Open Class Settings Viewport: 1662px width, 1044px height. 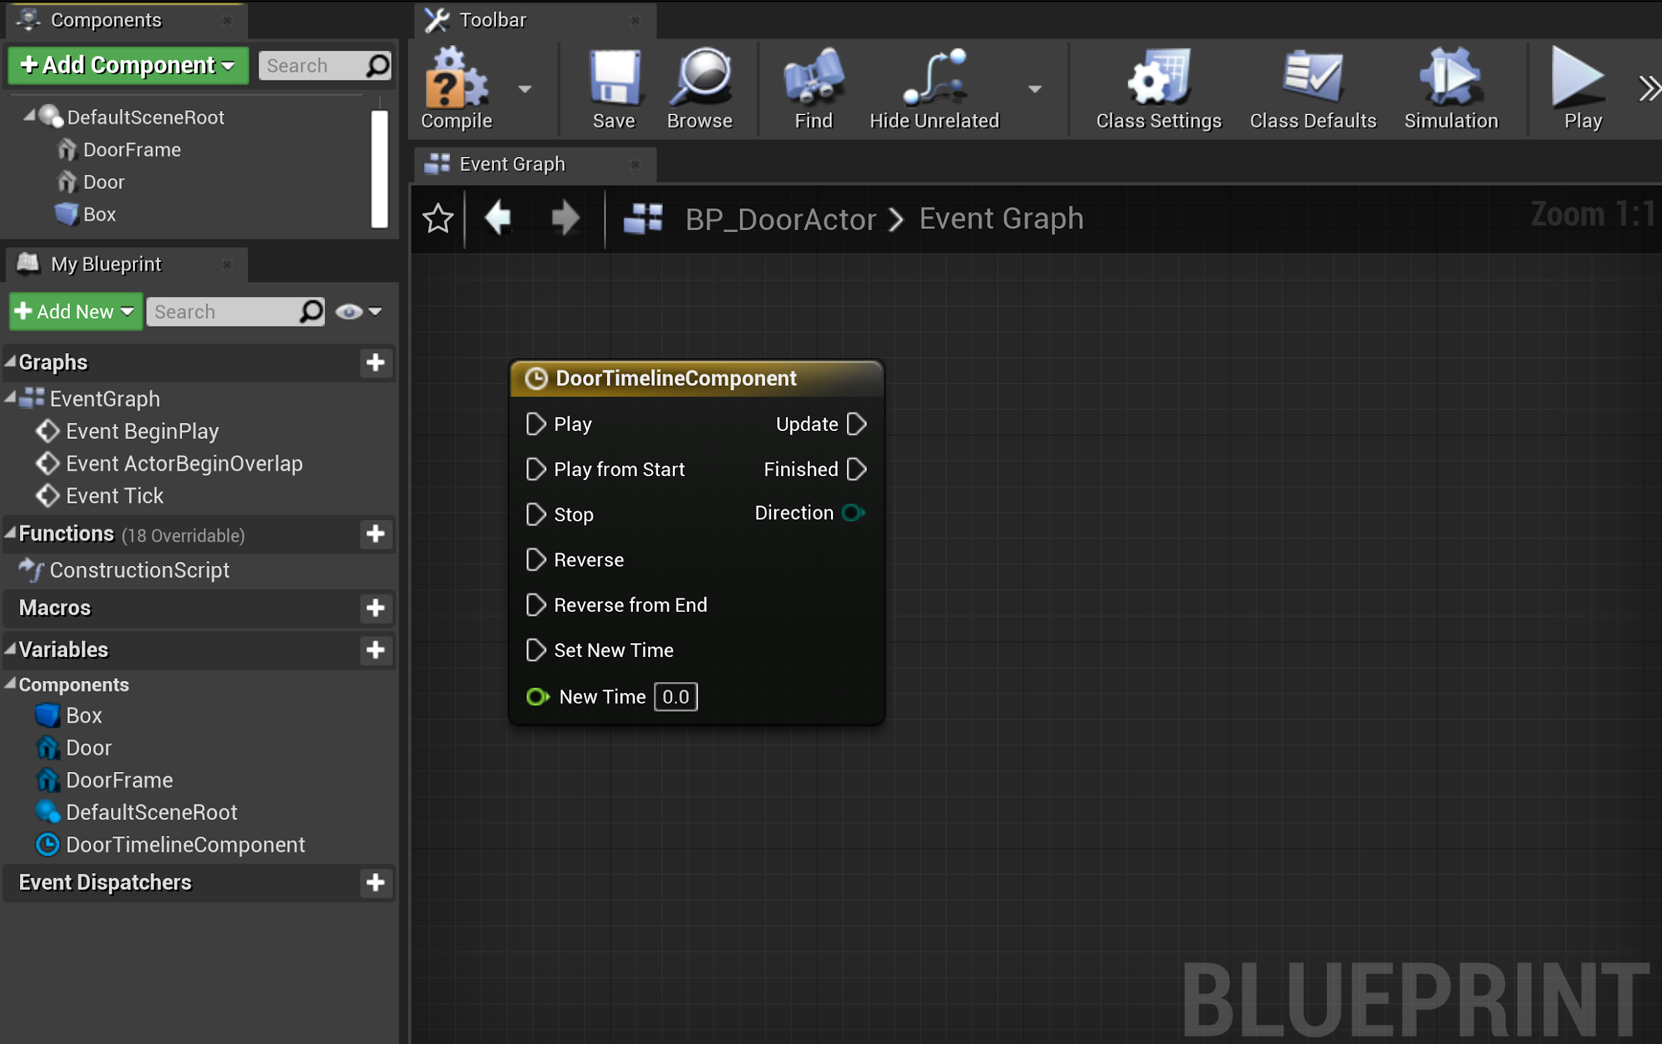[1158, 78]
